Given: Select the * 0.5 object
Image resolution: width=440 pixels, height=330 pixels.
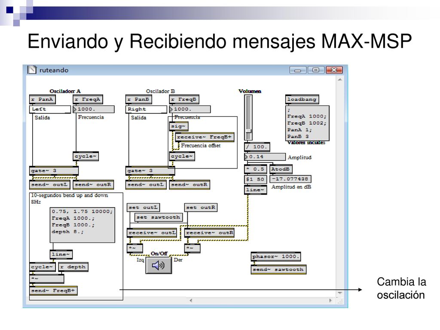Looking at the screenshot, I should pos(255,169).
